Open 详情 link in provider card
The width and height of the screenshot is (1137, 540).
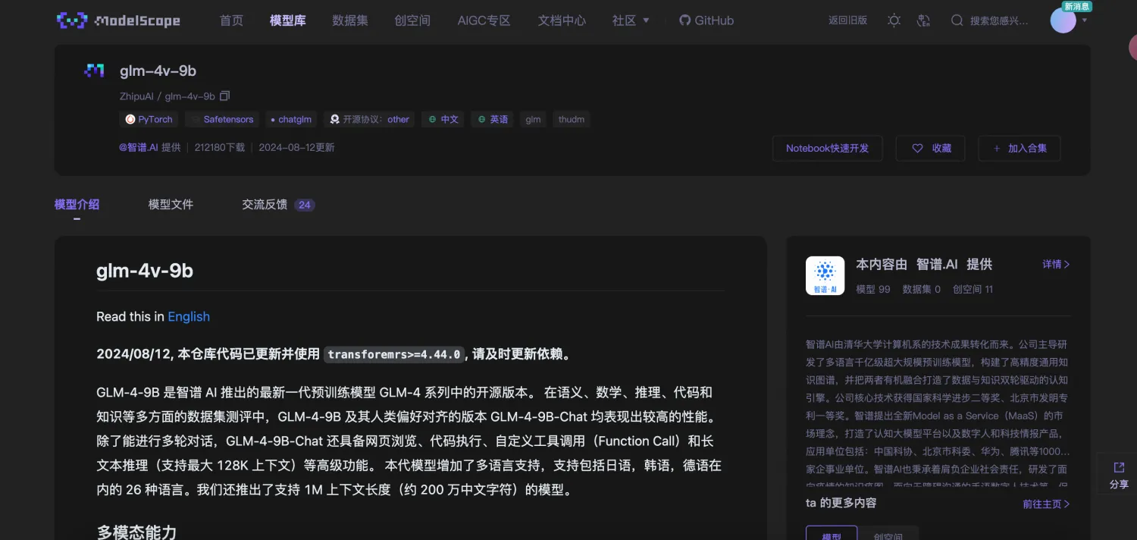coord(1056,264)
